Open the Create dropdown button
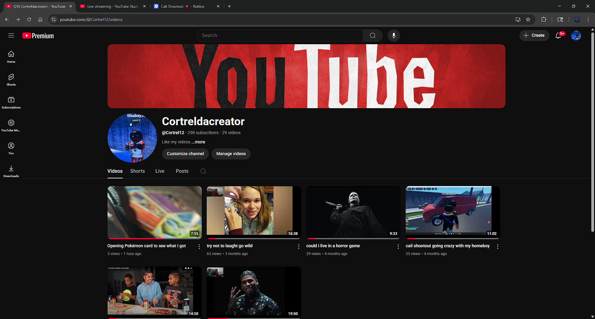Image resolution: width=595 pixels, height=319 pixels. click(534, 36)
